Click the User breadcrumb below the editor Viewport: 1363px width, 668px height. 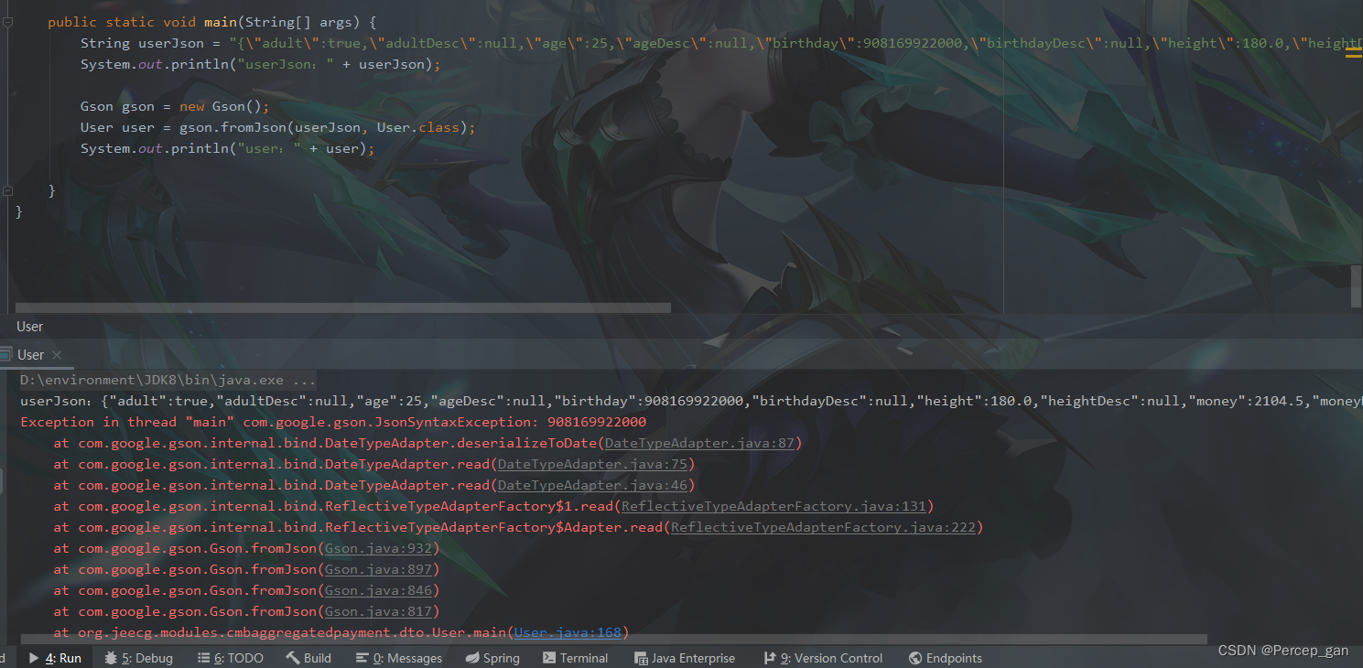click(x=29, y=327)
